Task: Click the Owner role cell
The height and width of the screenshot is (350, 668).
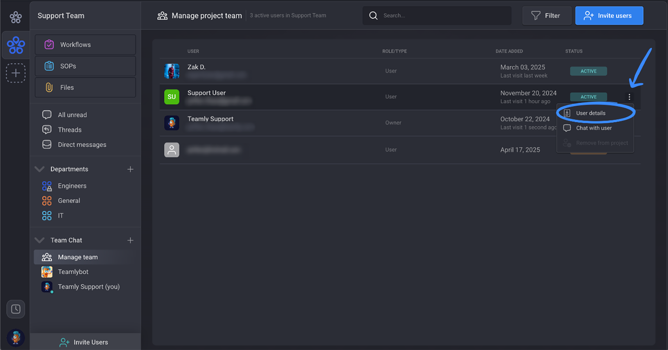Action: tap(393, 123)
